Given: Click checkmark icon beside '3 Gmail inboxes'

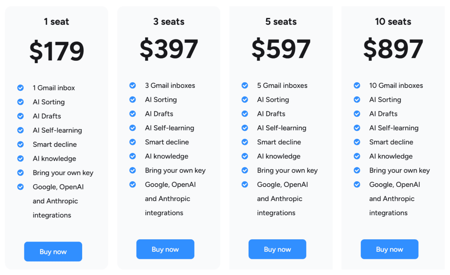Looking at the screenshot, I should pos(133,86).
